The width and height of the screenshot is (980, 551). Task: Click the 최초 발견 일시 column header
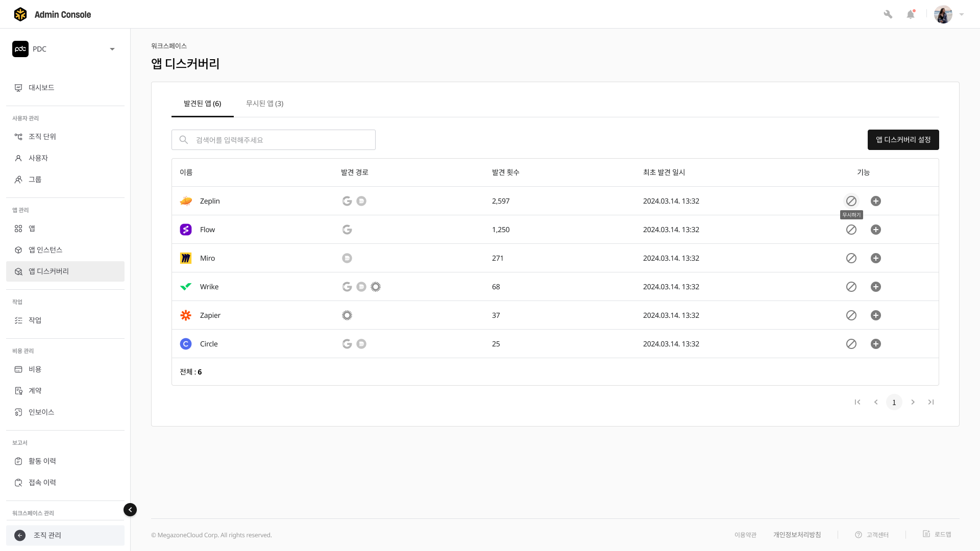tap(664, 172)
